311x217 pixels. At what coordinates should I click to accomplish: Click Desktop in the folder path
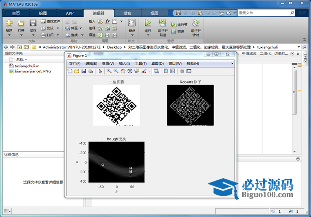(x=114, y=47)
